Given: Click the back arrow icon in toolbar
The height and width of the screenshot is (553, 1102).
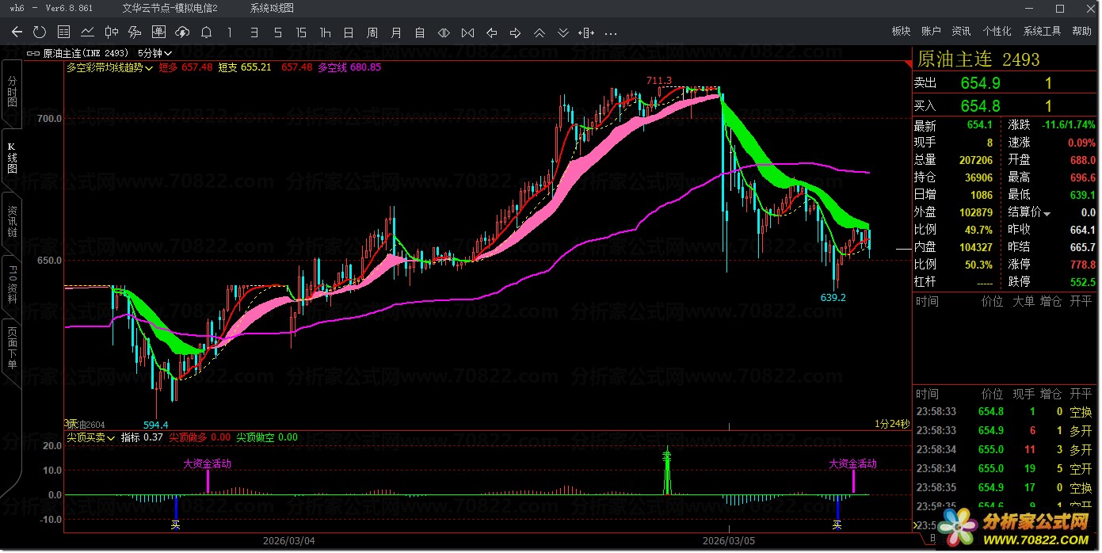Looking at the screenshot, I should pos(17,32).
